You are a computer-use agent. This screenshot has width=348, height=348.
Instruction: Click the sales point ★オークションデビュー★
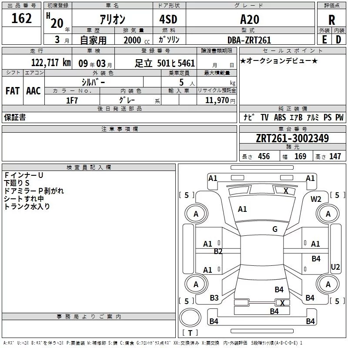click(x=279, y=60)
